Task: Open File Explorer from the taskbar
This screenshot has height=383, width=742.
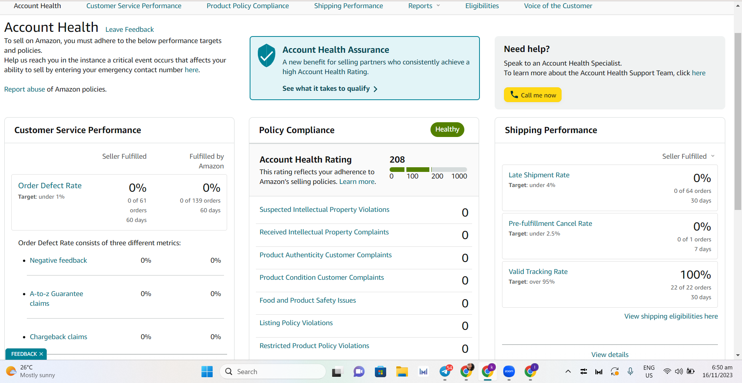Action: (x=402, y=372)
